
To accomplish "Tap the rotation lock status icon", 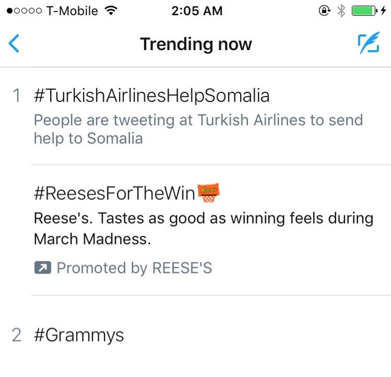I will click(x=324, y=11).
